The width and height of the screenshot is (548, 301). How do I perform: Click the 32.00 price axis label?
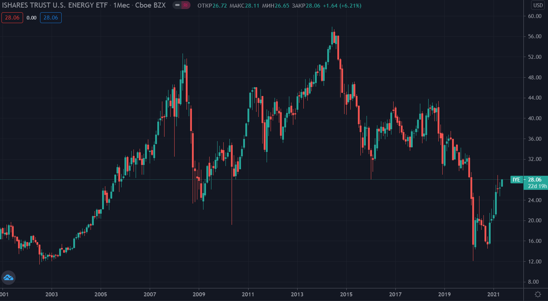[535, 159]
